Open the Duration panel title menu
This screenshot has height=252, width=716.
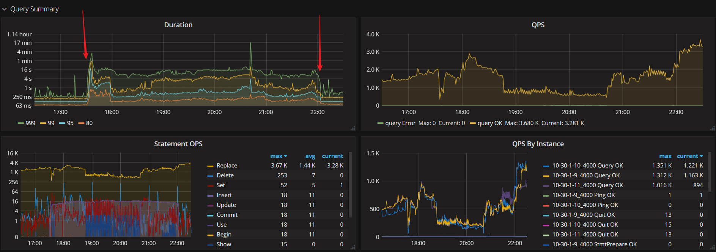click(x=178, y=25)
